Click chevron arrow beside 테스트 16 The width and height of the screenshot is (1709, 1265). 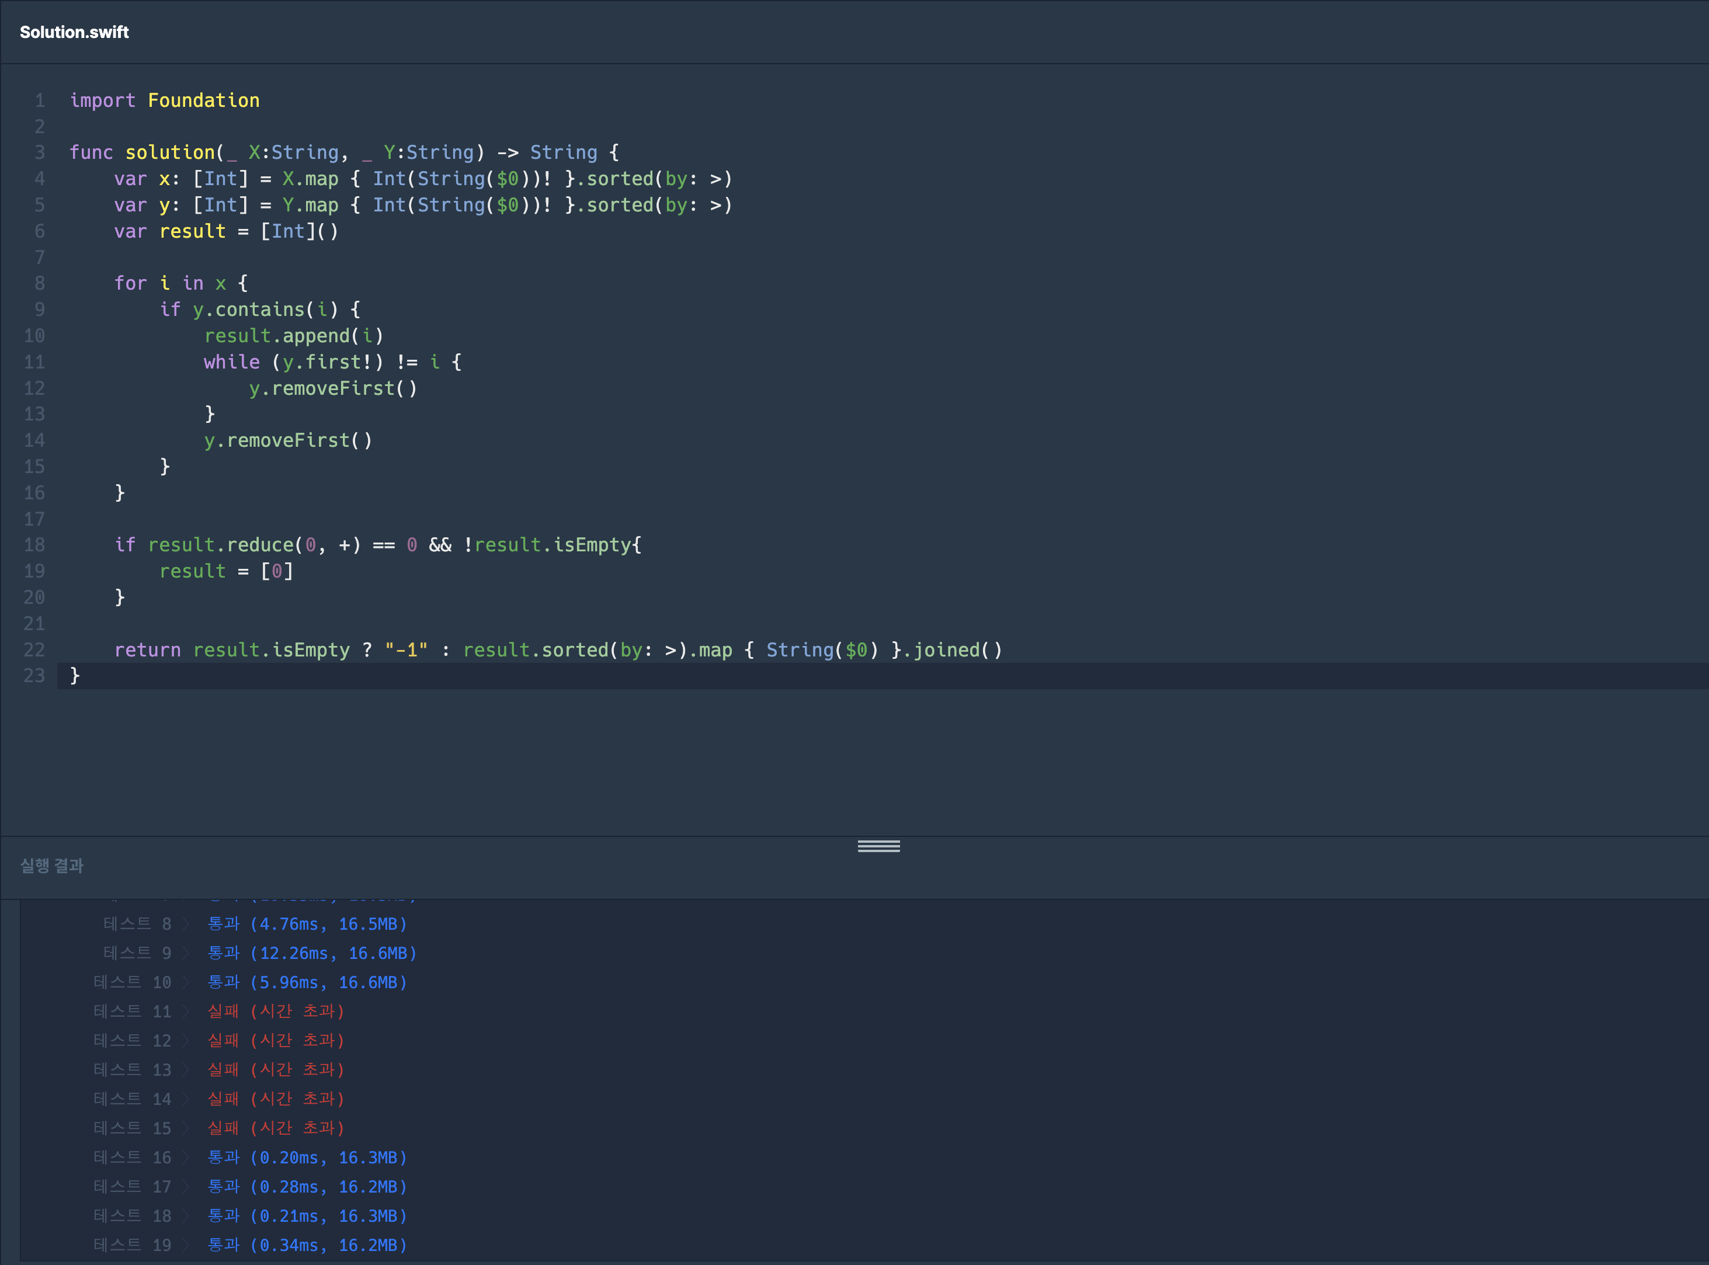point(186,1157)
